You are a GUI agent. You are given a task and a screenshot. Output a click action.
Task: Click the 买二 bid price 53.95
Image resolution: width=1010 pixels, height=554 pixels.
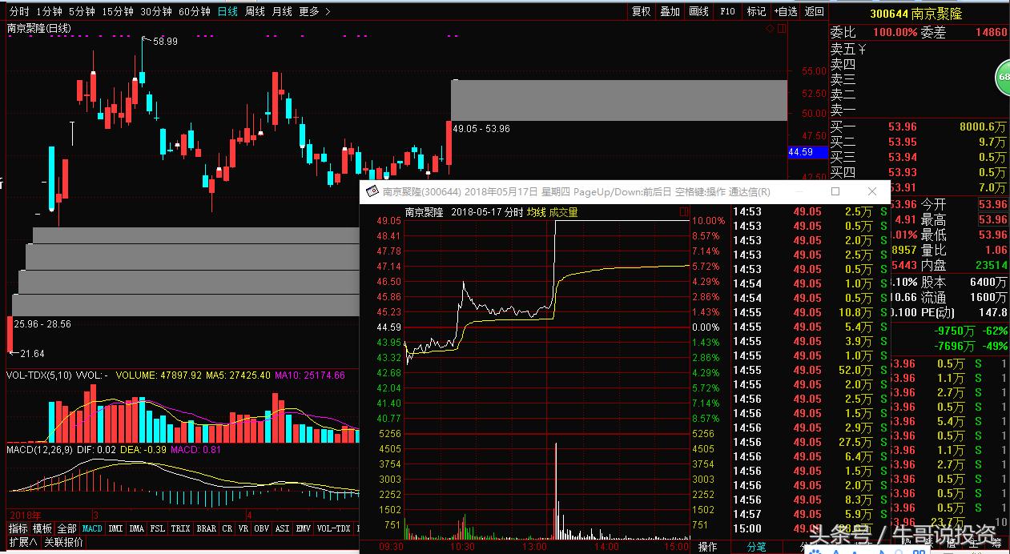903,142
